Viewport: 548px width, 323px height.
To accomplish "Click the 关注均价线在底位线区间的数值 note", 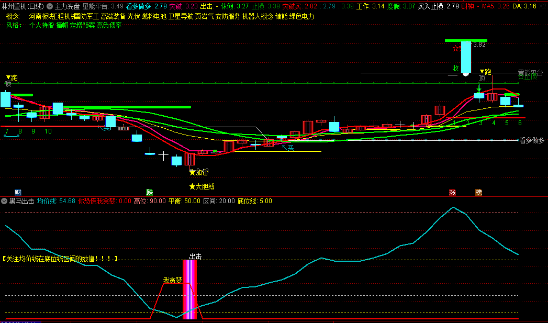I will [x=60, y=259].
